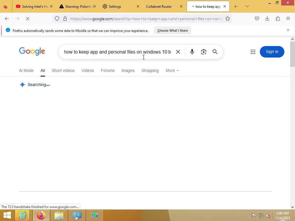Screen dimensions: 295x221
Task: Bookmark this page with the star icon
Action: pos(228,19)
